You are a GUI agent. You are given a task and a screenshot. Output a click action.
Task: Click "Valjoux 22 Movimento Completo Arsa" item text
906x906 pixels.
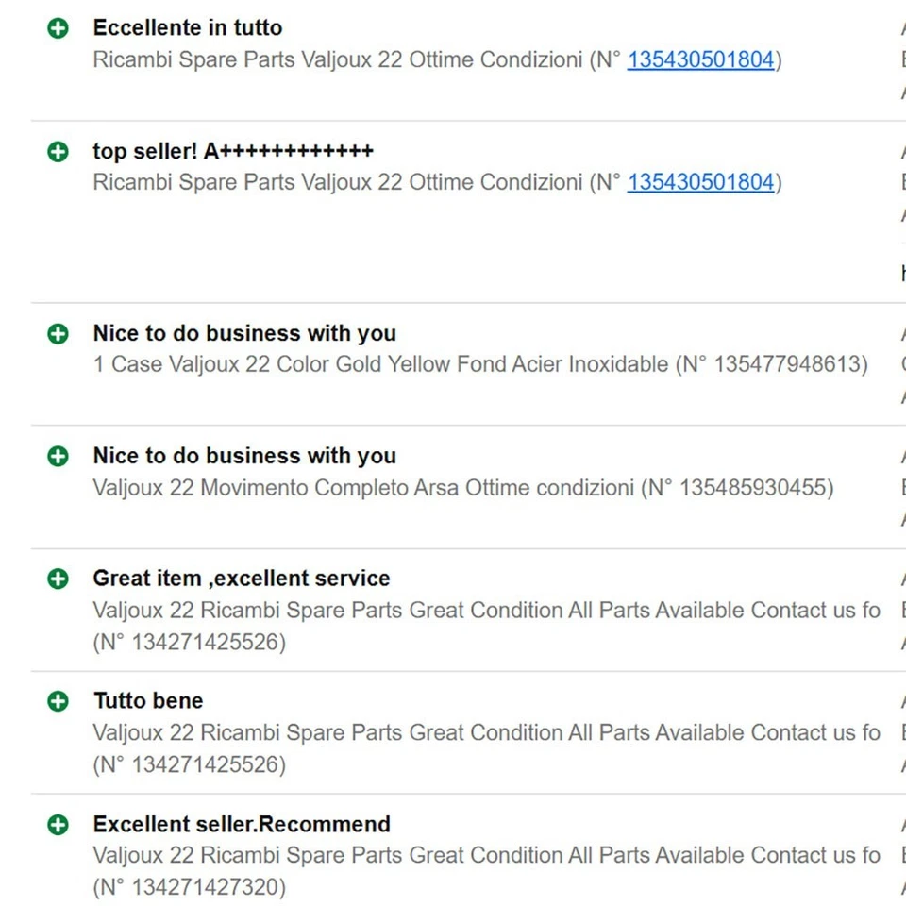362,488
